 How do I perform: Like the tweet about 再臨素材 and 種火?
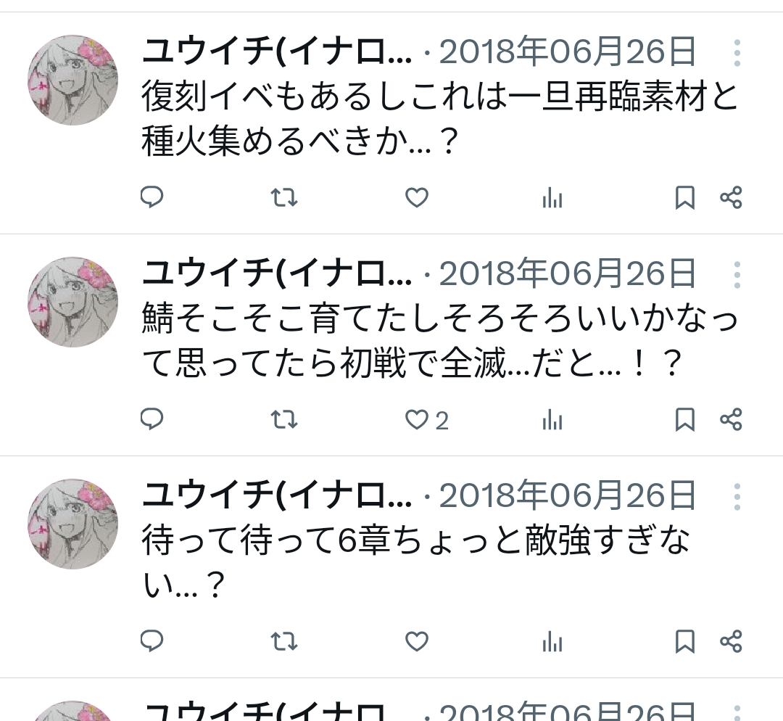point(416,197)
